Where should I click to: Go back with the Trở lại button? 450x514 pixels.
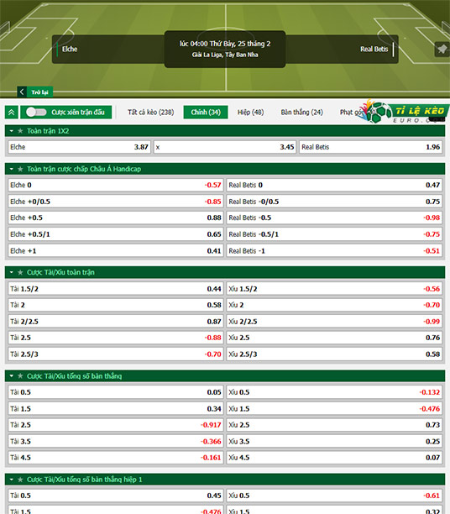[35, 92]
